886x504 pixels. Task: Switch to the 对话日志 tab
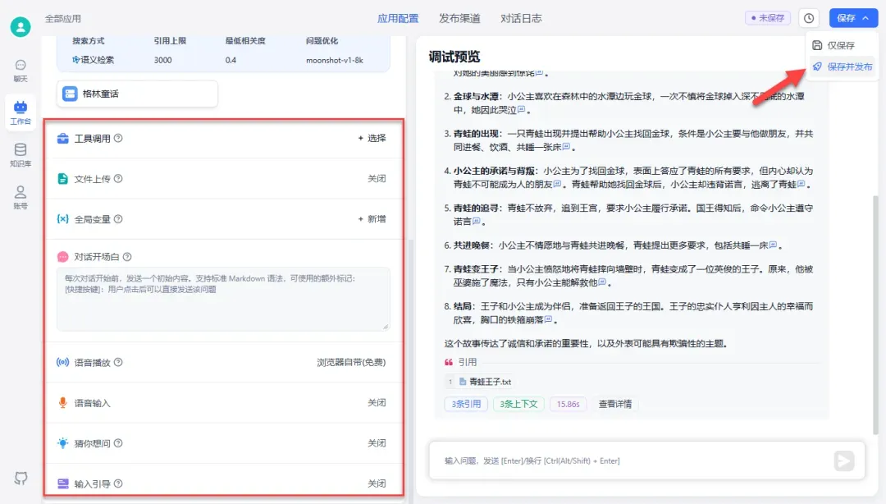point(521,18)
